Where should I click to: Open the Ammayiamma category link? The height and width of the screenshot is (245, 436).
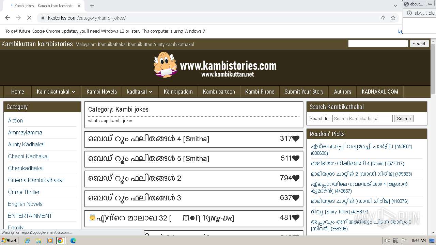(25, 132)
